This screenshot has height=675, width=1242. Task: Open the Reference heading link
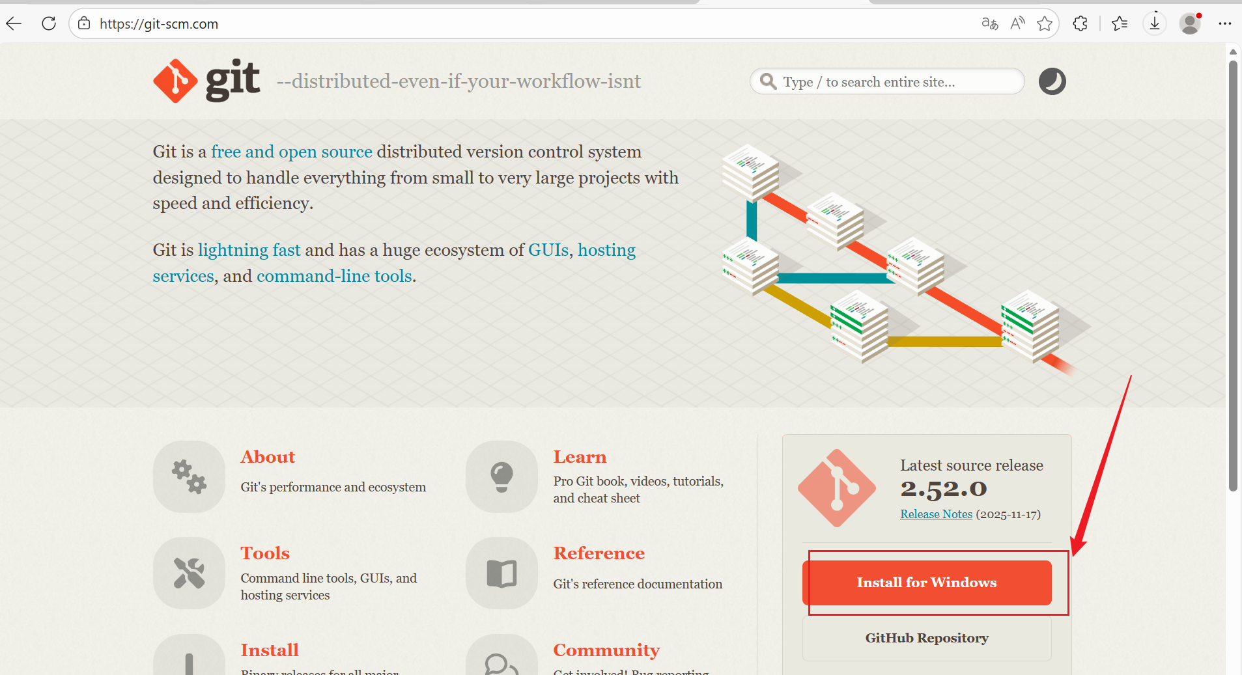(x=599, y=553)
